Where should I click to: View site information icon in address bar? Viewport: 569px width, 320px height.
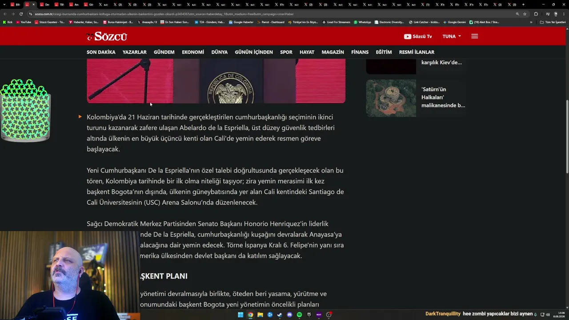(31, 14)
